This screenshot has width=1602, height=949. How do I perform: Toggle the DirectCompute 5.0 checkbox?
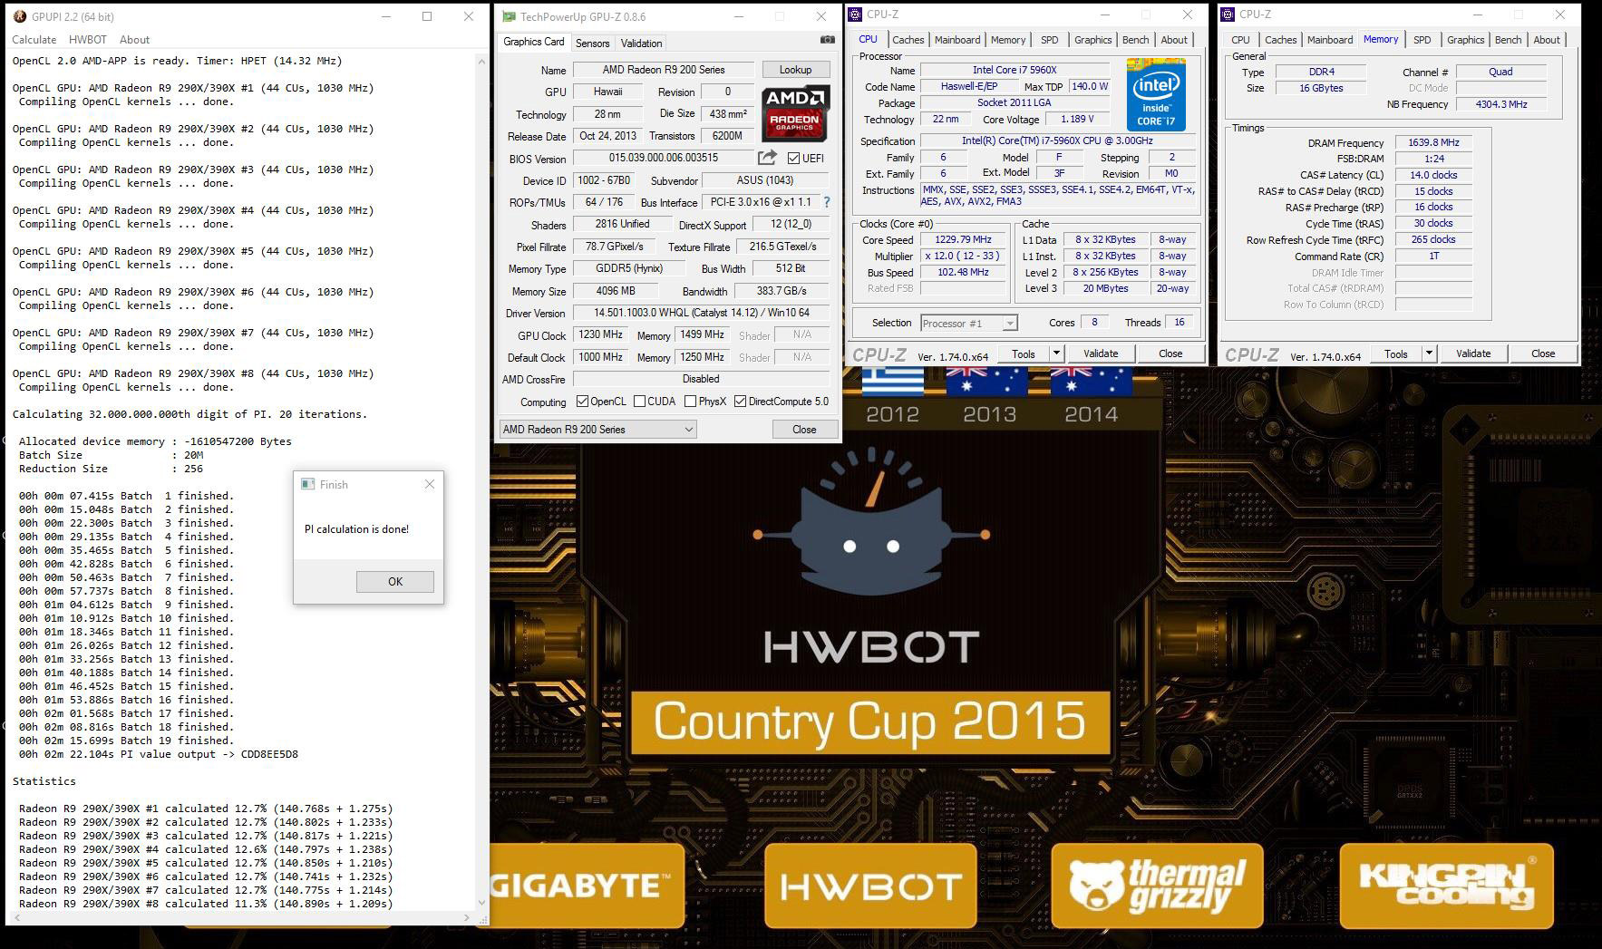coord(741,402)
